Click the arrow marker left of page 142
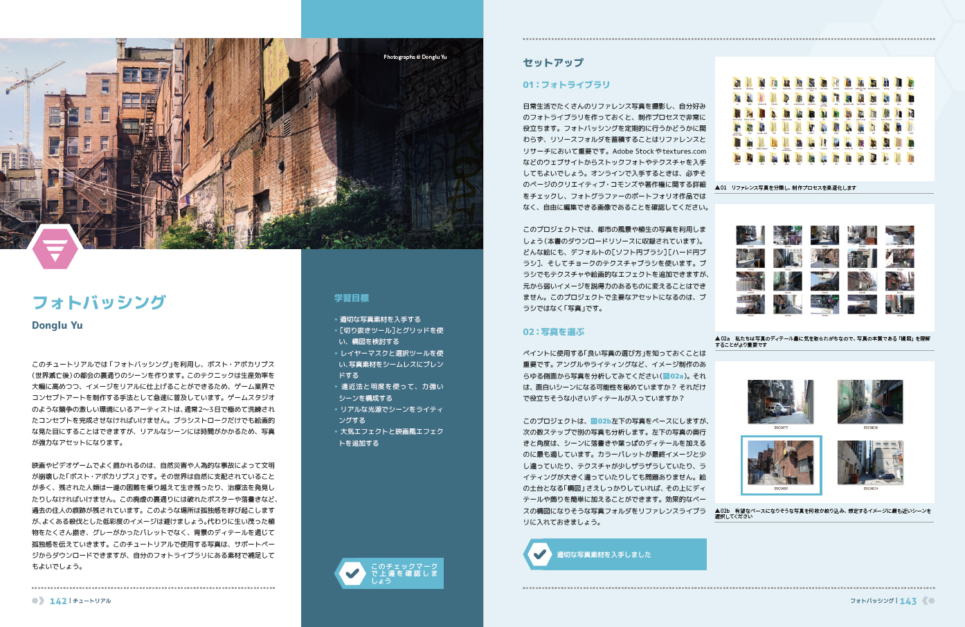 coord(38,601)
